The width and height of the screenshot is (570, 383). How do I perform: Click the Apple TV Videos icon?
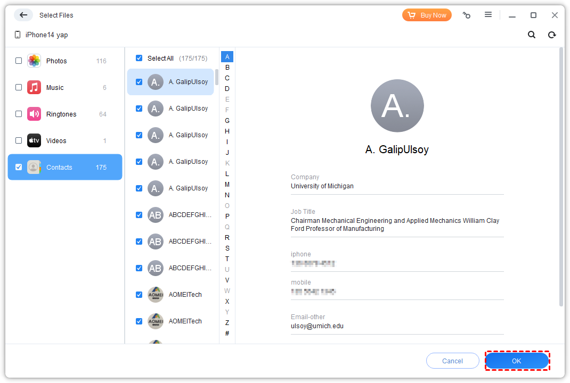tap(34, 140)
